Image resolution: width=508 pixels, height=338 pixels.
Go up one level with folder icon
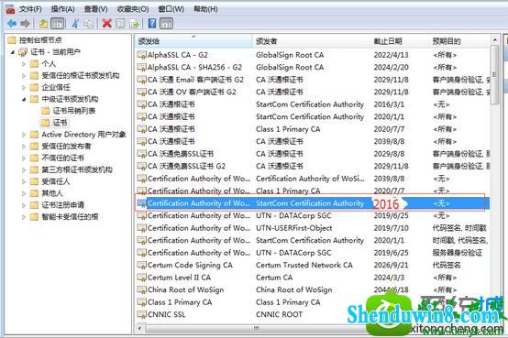pyautogui.click(x=43, y=23)
